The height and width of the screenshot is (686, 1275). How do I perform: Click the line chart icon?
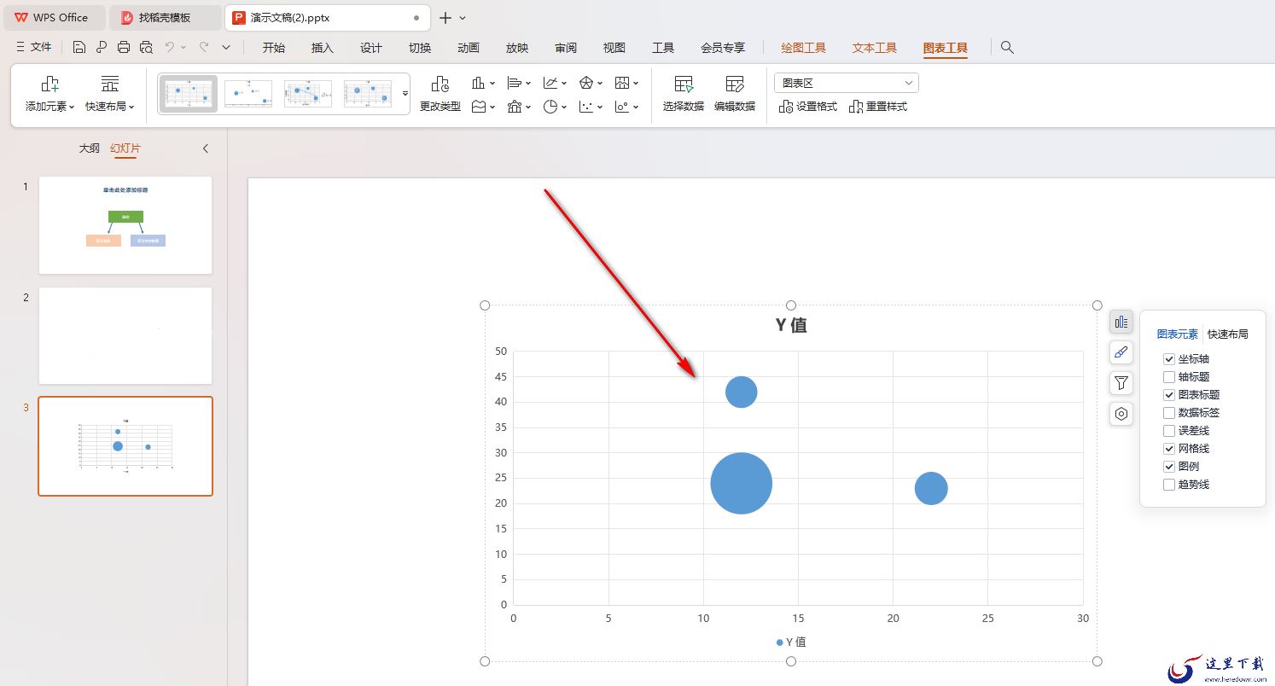click(550, 83)
